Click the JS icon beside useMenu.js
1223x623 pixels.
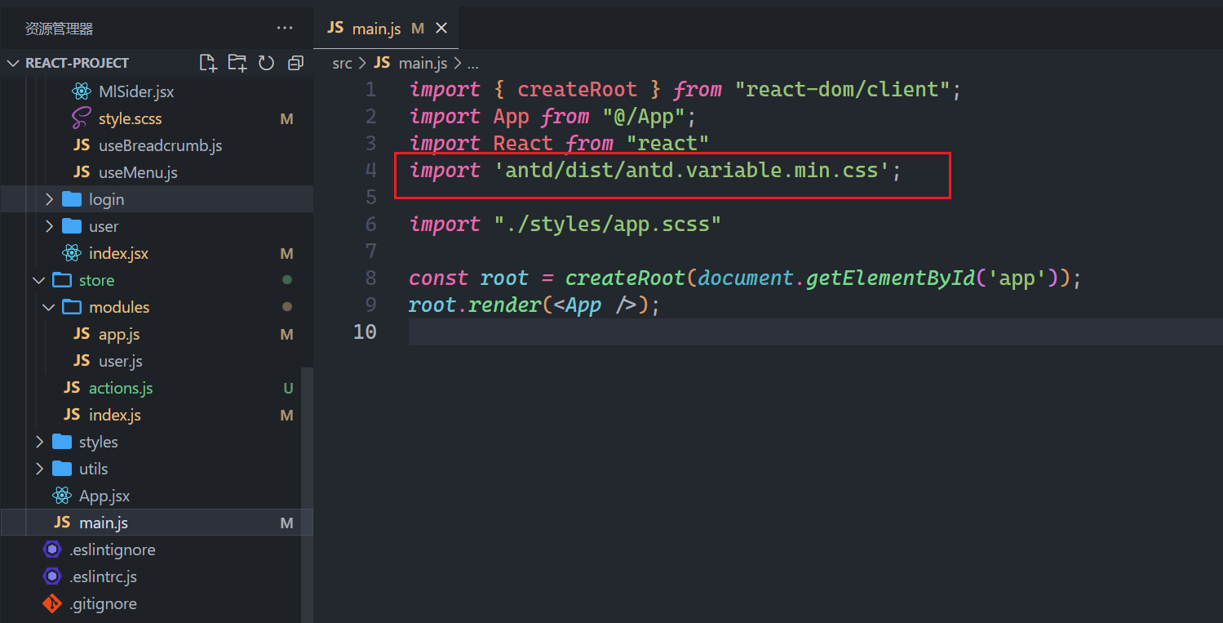(x=82, y=172)
